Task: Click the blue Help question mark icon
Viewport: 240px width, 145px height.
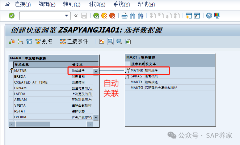Action: pos(209,16)
